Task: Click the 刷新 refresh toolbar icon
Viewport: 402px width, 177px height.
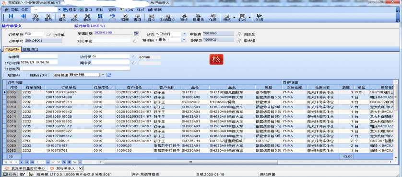Action: point(125,17)
